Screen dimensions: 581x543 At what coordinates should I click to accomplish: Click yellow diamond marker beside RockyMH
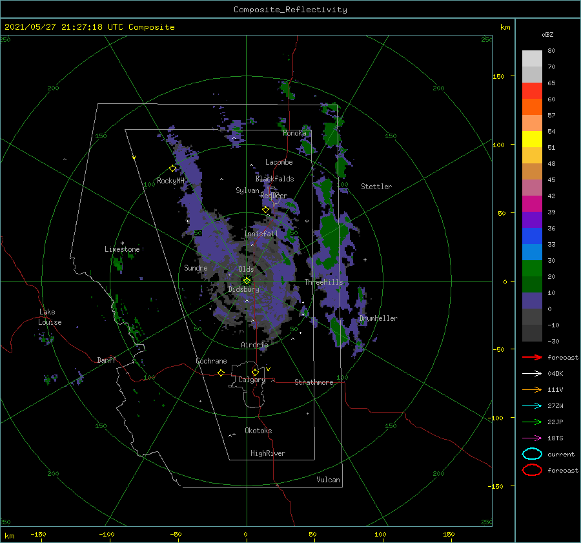pos(172,169)
